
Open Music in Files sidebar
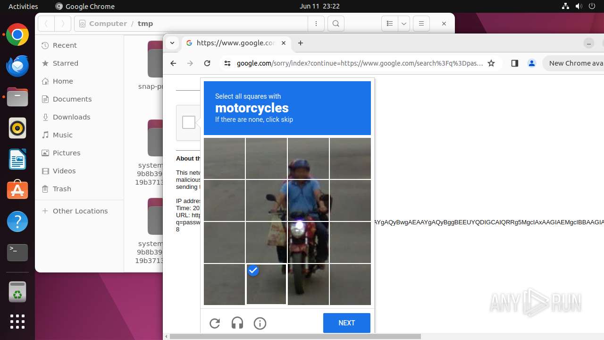coord(79,135)
